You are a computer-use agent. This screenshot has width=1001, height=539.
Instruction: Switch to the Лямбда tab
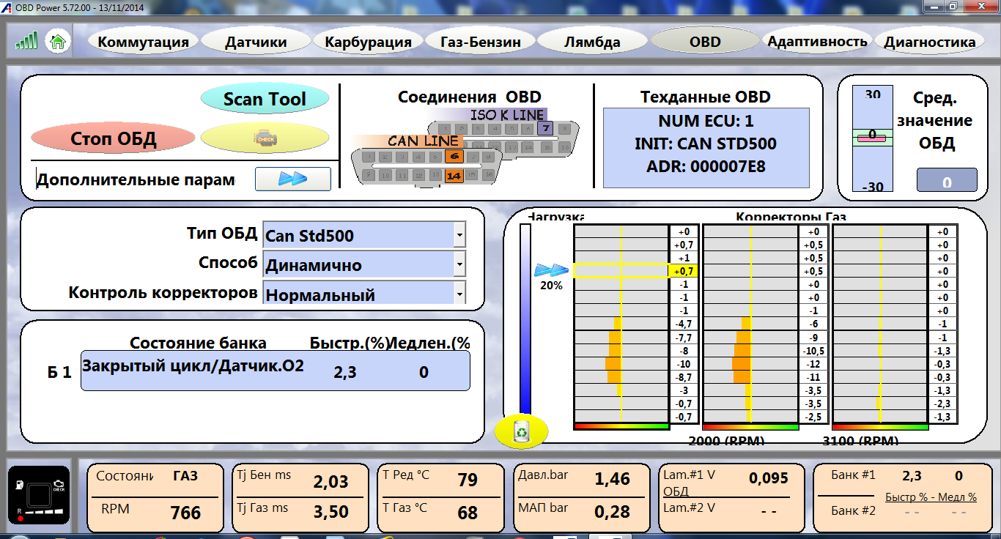coord(592,42)
